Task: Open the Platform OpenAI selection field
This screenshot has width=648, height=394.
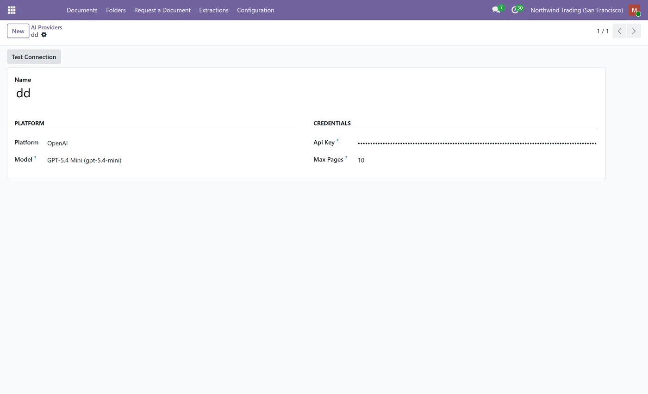Action: tap(173, 143)
